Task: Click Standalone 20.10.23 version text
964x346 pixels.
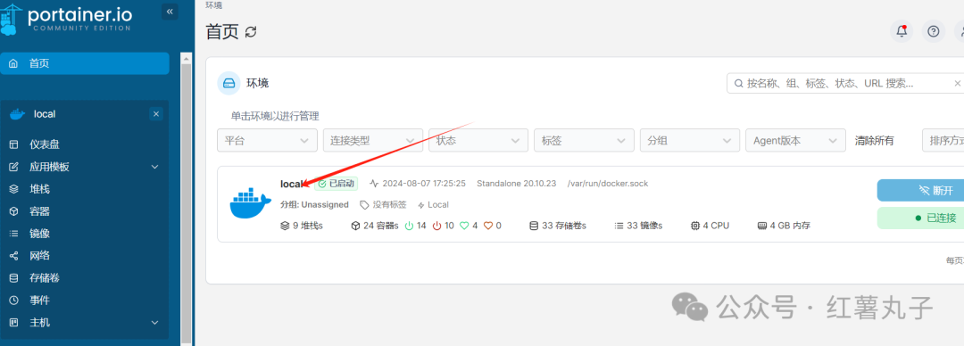Action: coord(517,184)
